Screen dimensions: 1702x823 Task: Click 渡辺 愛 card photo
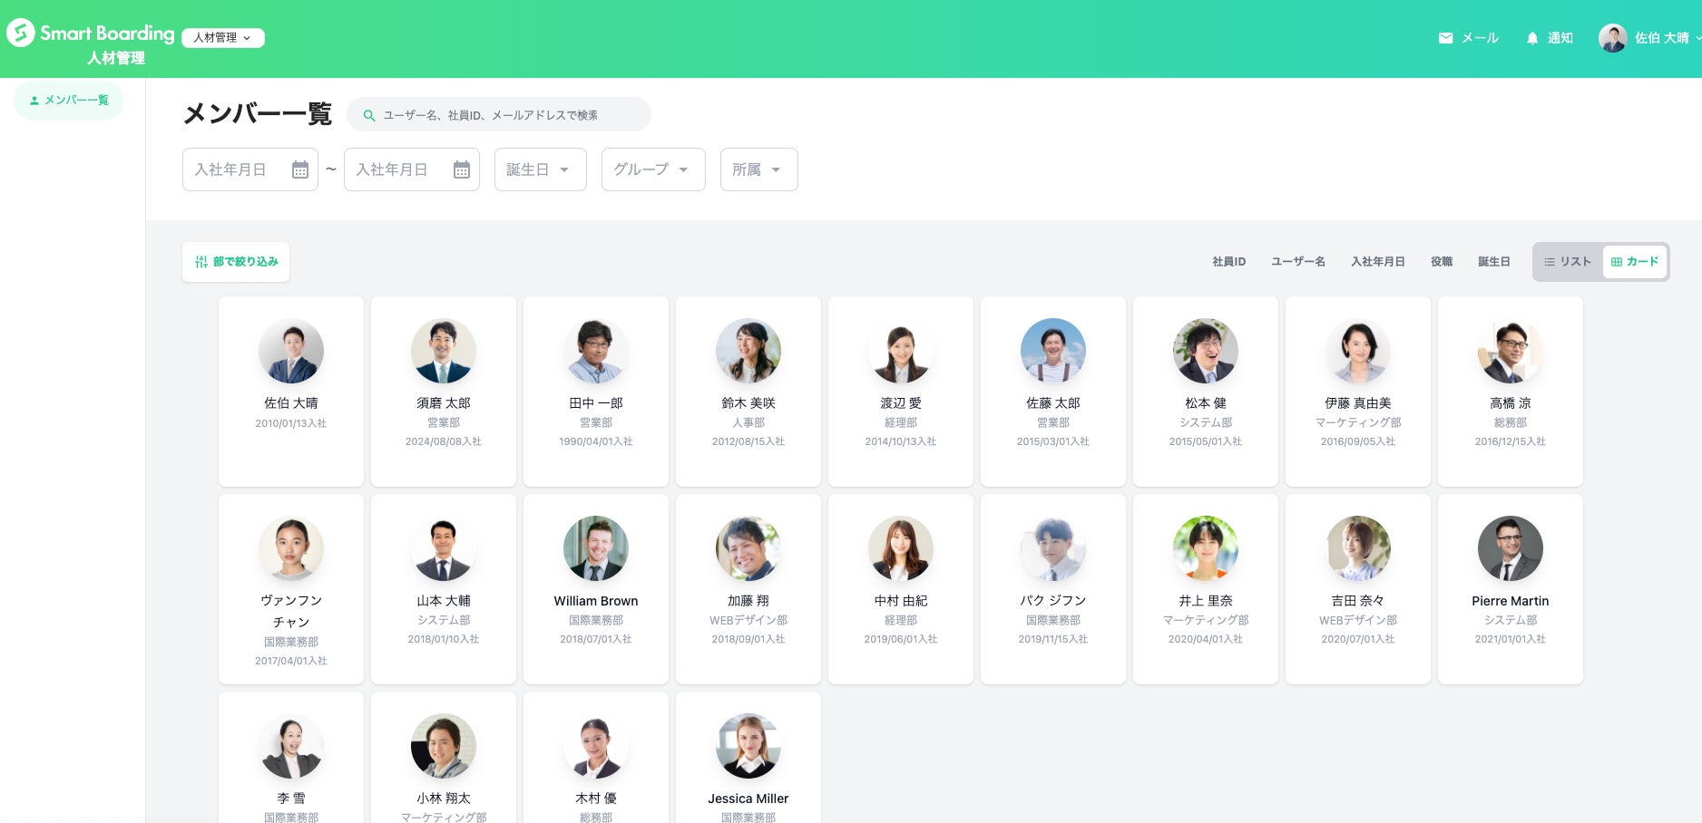point(901,351)
